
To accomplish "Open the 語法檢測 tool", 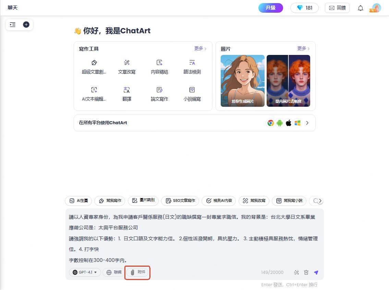I will click(192, 67).
